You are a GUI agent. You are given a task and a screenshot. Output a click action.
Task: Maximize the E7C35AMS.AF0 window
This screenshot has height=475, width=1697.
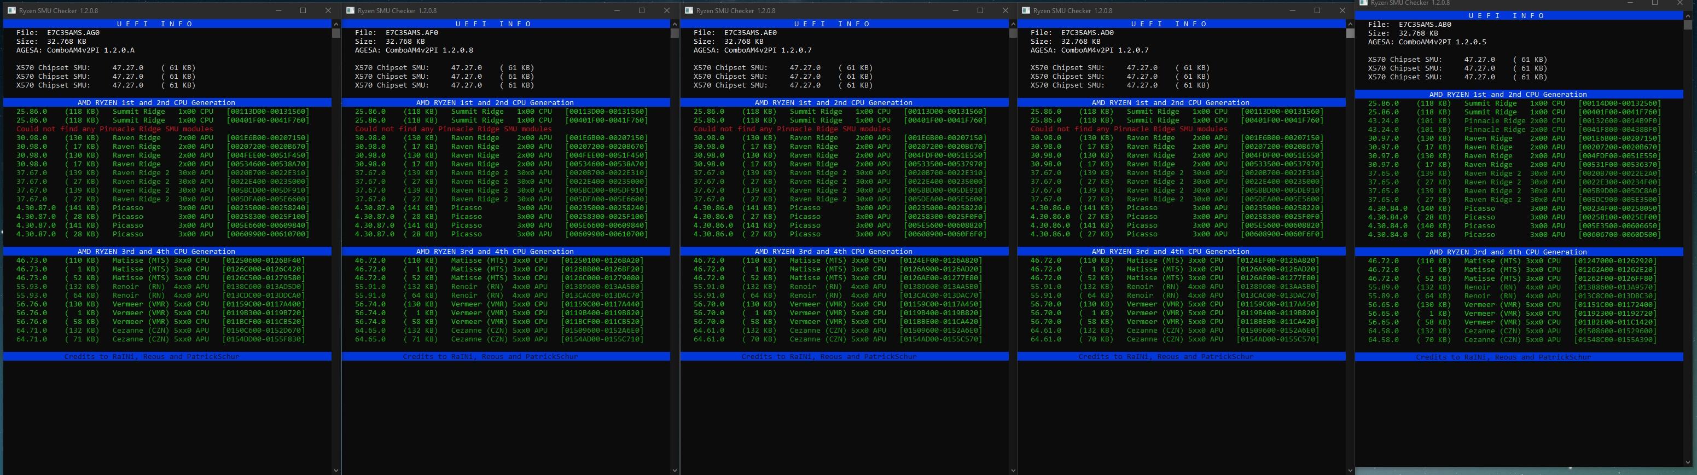(x=642, y=10)
